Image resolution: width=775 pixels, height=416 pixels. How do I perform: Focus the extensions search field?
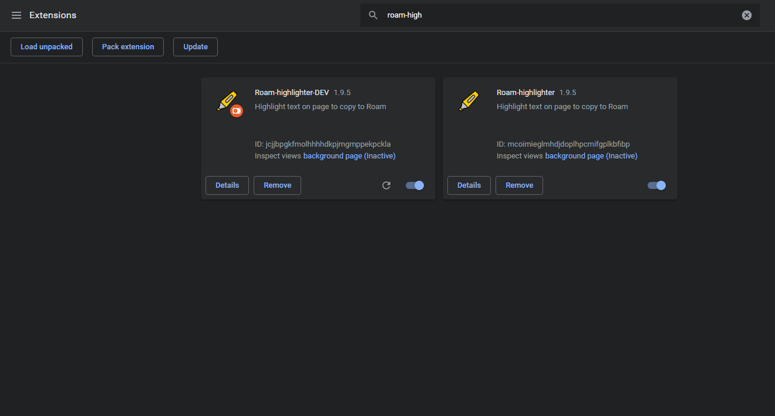point(558,15)
